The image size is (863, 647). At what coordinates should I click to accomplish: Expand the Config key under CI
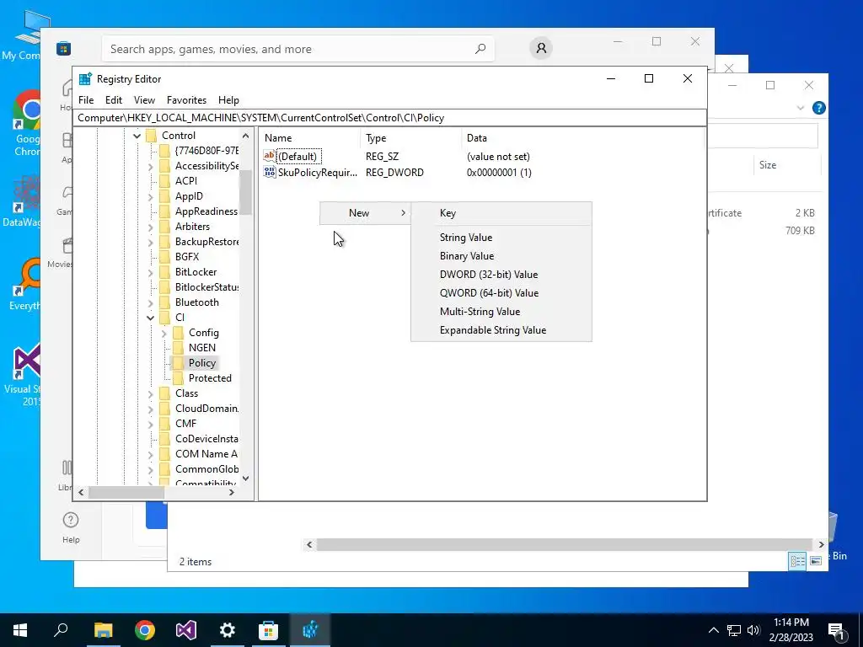[x=164, y=333]
